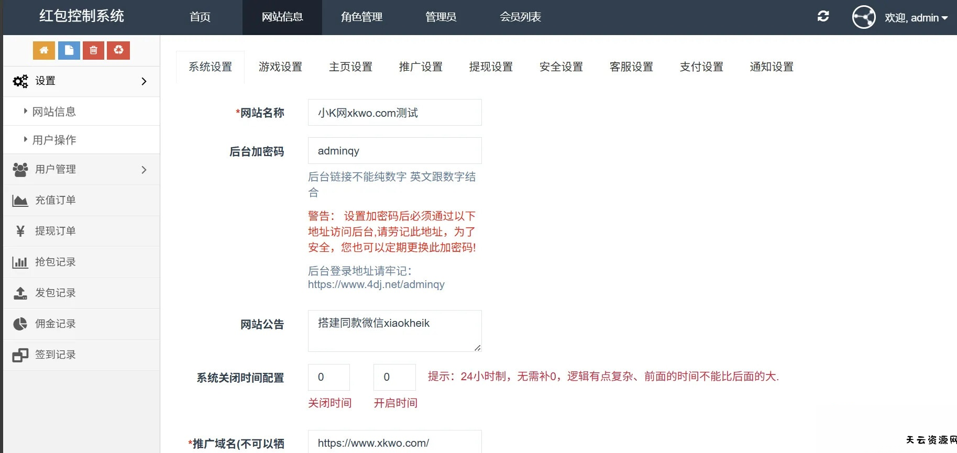Click the admin avatar icon
This screenshot has height=453, width=957.
point(863,17)
